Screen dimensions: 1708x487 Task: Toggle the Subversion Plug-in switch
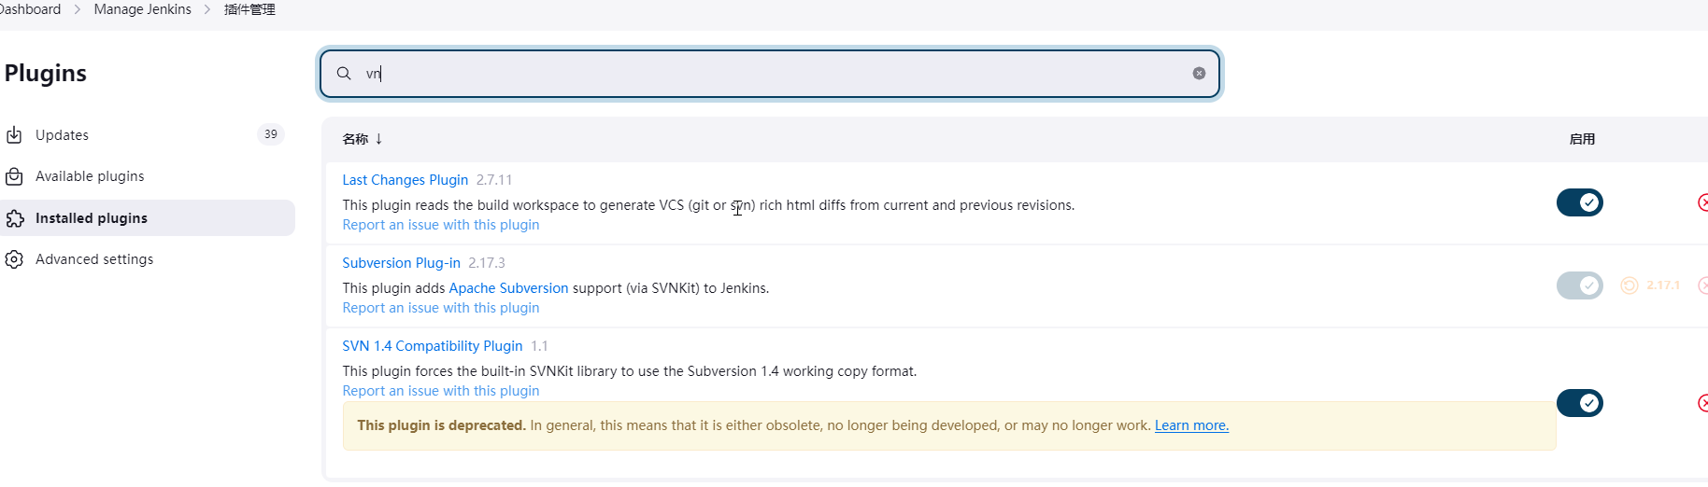(1579, 285)
